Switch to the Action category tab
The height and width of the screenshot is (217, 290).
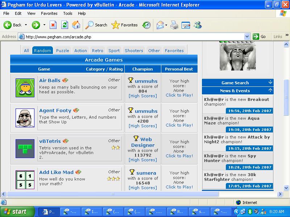coord(80,51)
